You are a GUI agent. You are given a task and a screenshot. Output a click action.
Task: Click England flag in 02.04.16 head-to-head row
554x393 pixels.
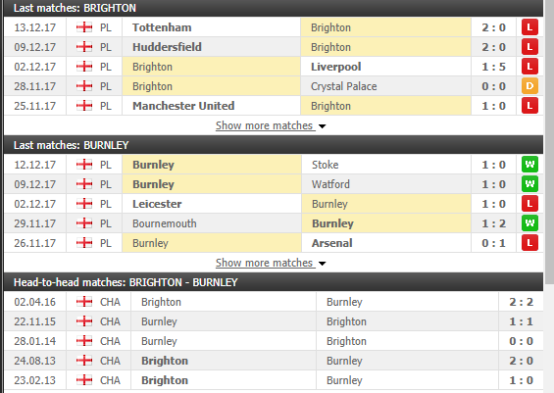click(84, 302)
